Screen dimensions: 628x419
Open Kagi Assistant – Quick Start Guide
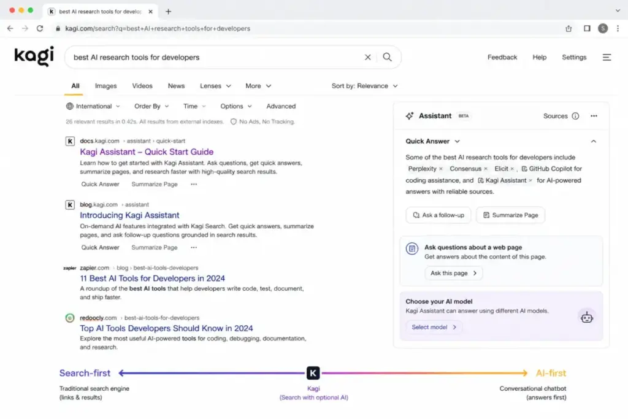click(x=147, y=152)
